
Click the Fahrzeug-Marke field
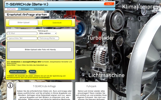pos(48,38)
